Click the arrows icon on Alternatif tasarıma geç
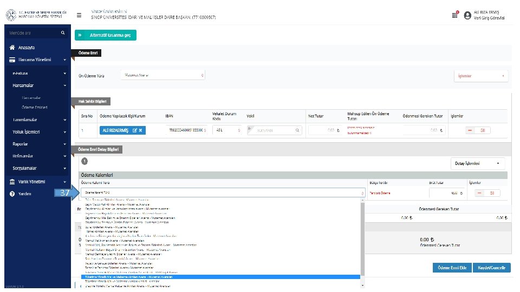 point(80,35)
